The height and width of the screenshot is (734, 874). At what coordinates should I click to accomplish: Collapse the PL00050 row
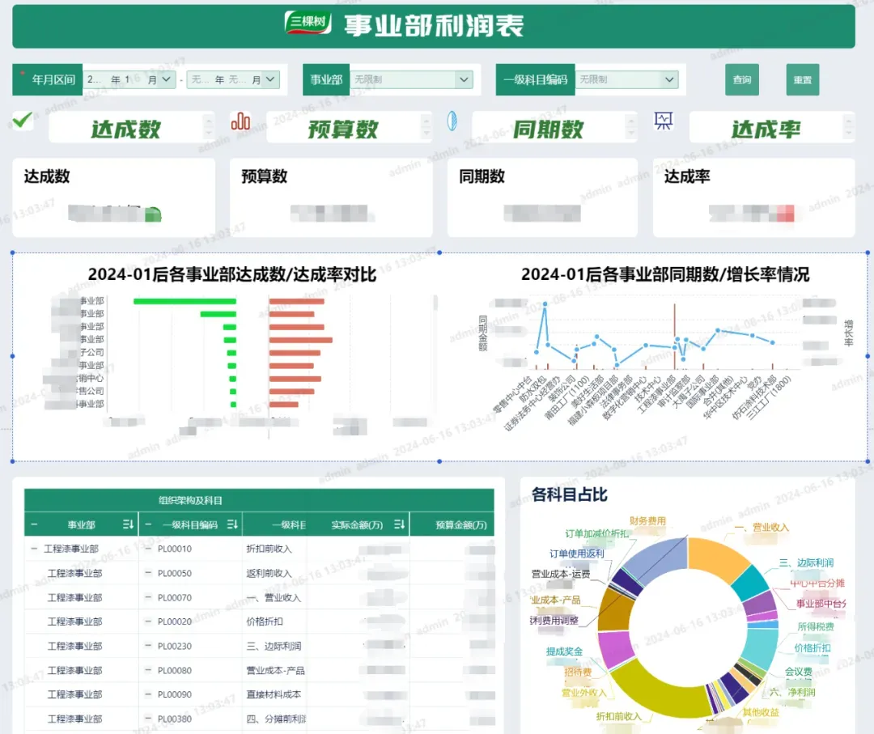tap(148, 573)
